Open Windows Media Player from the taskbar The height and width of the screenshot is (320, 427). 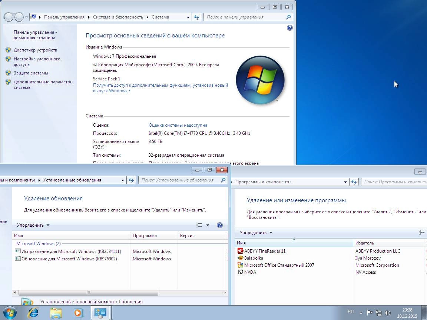(x=78, y=313)
